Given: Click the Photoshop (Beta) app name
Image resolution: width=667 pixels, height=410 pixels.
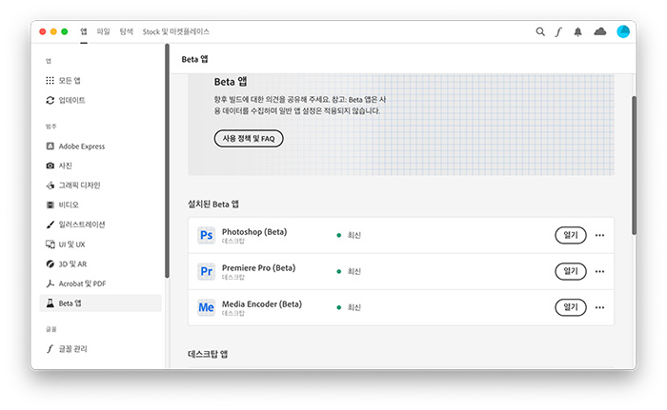Looking at the screenshot, I should [x=254, y=232].
